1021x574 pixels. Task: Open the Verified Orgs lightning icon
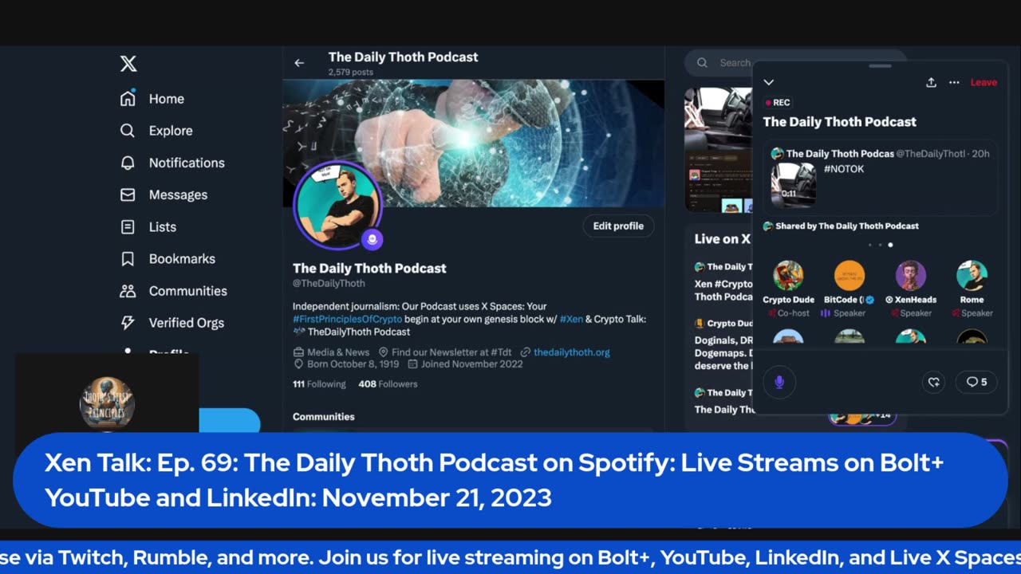coord(128,323)
